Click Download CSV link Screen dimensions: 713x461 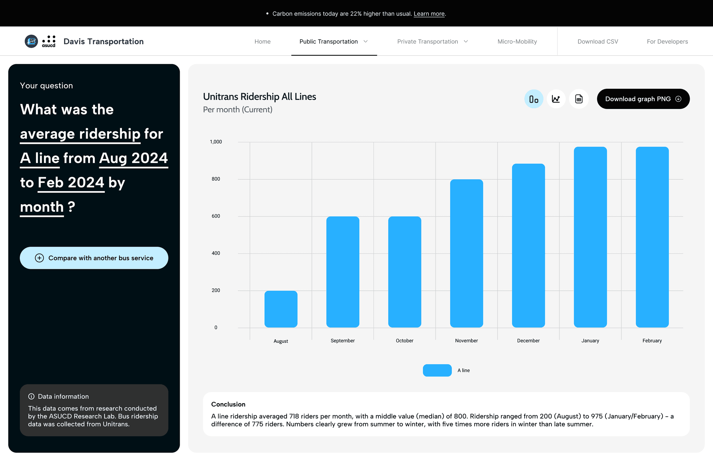tap(598, 41)
